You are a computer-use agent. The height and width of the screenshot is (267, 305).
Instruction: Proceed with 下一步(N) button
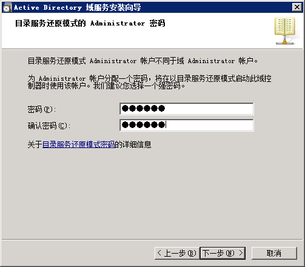coord(223,253)
